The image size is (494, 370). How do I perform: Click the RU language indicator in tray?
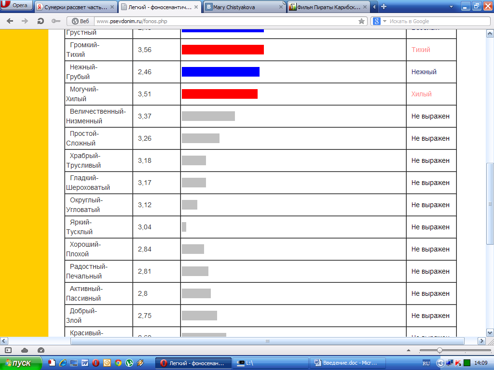coord(426,363)
